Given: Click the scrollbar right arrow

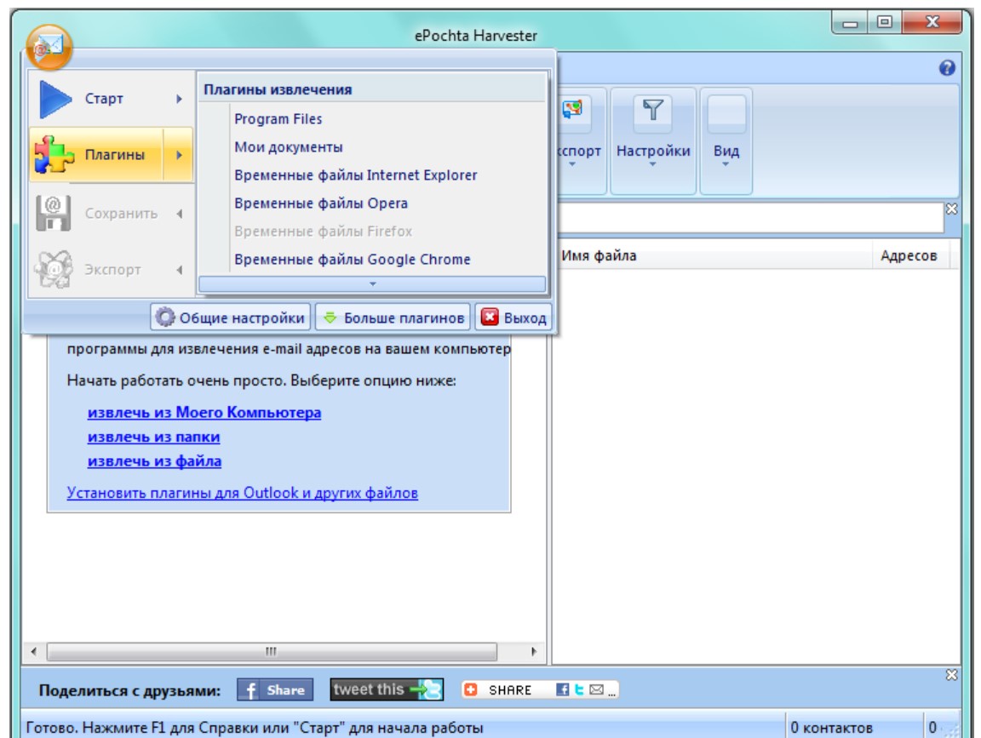Looking at the screenshot, I should (534, 651).
